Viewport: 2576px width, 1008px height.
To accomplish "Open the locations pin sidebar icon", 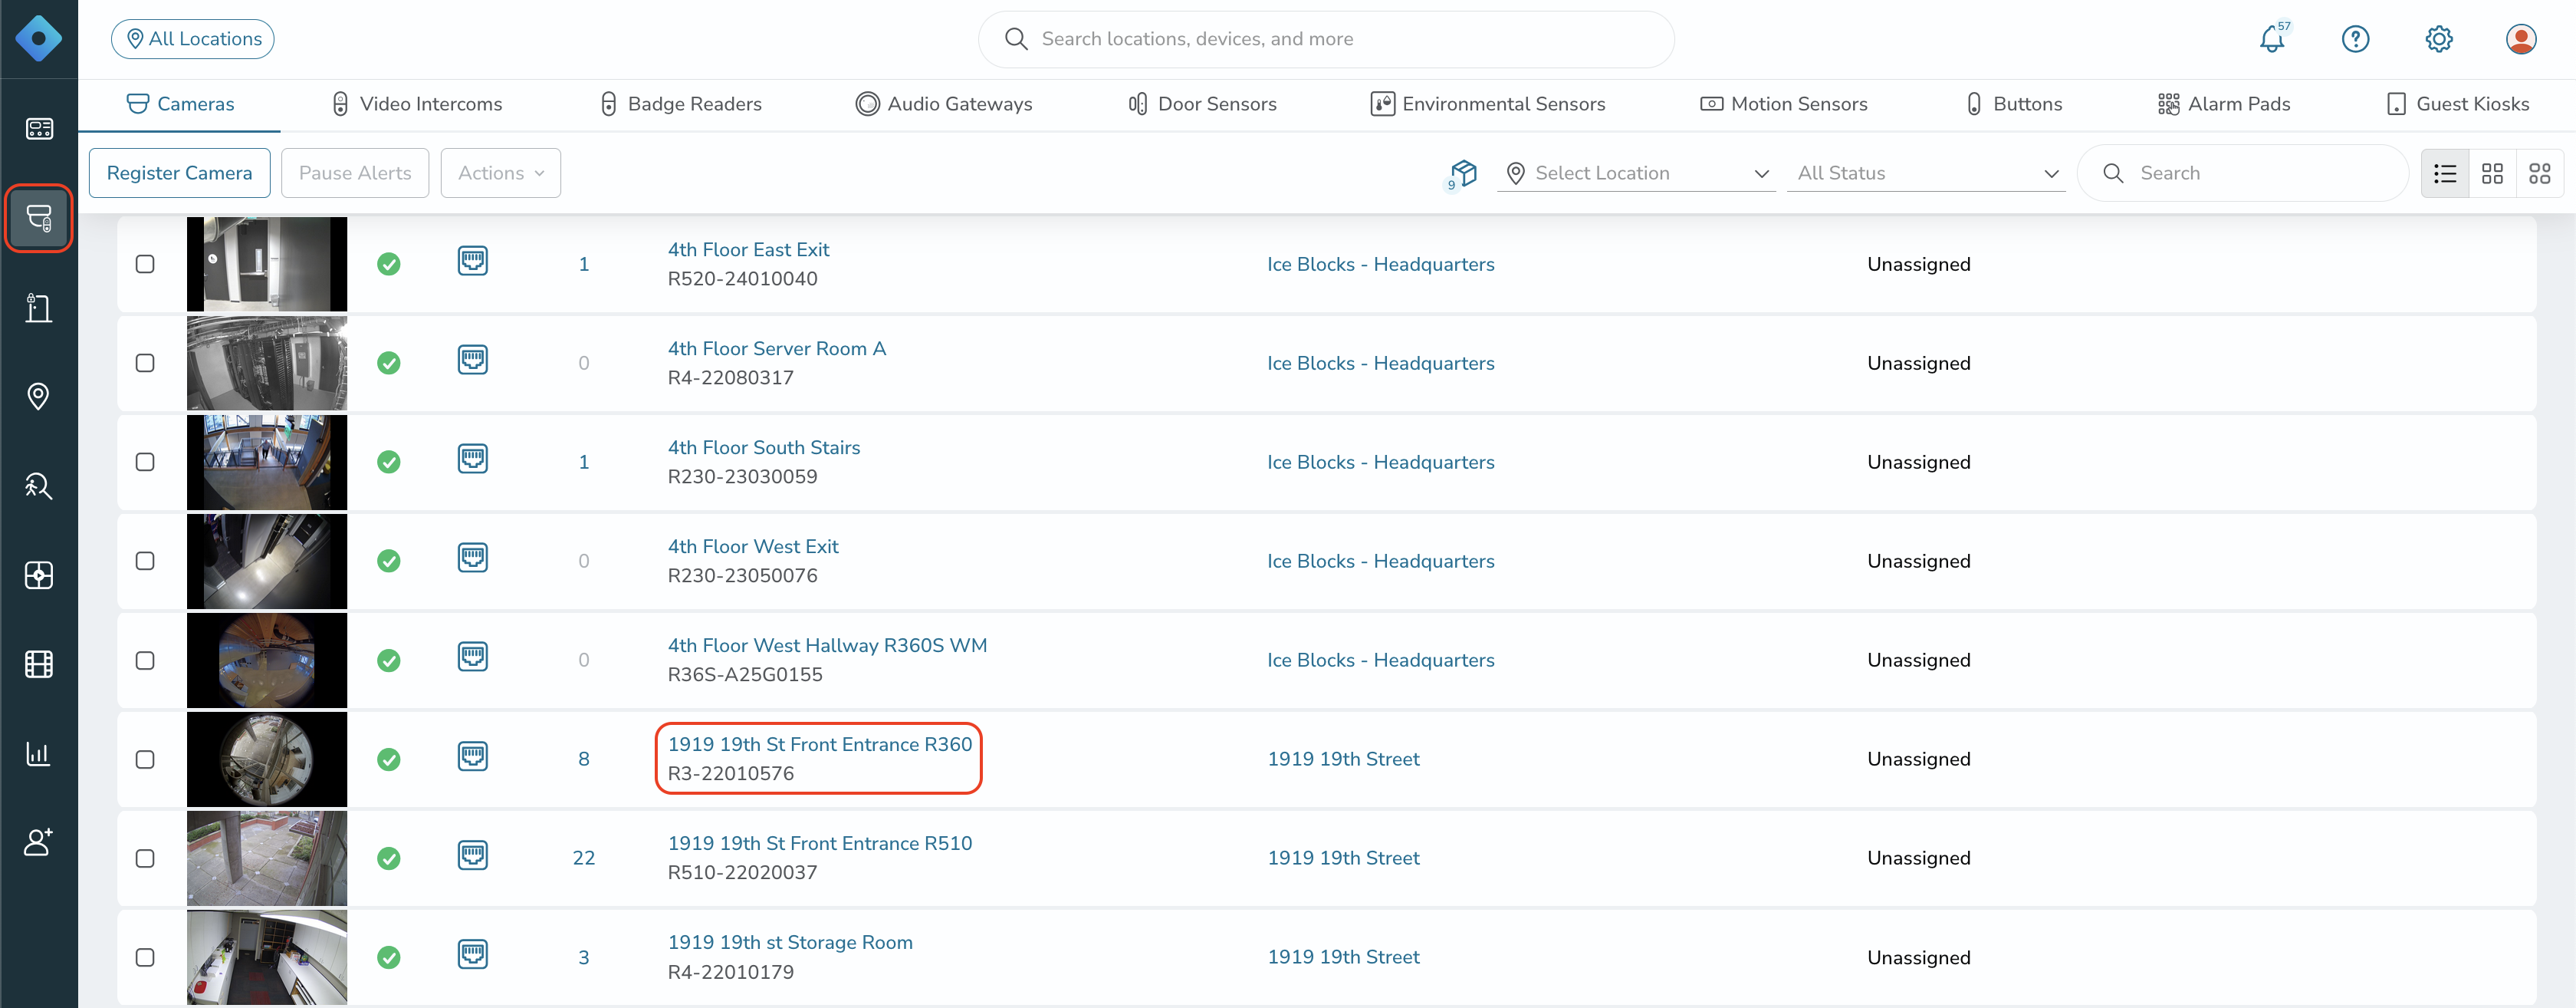I will [39, 397].
